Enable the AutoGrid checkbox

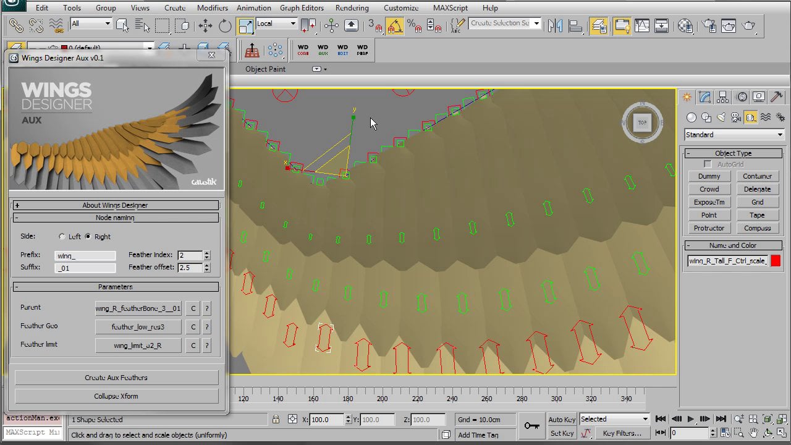point(708,164)
